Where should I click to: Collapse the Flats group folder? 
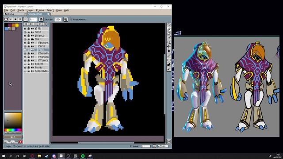[x=32, y=39]
